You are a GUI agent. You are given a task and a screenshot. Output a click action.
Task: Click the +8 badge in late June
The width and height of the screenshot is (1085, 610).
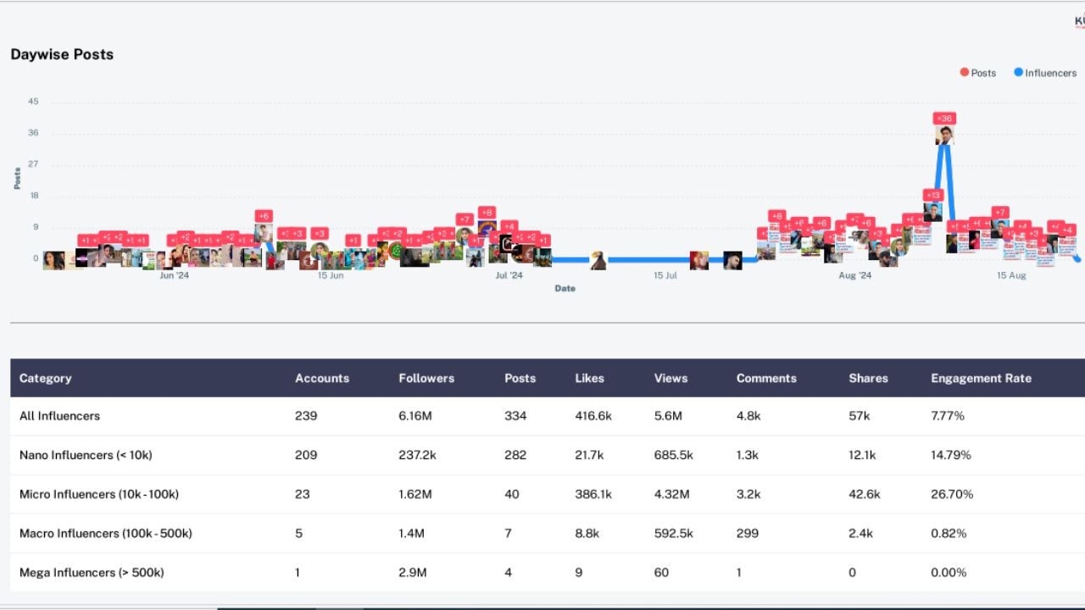tap(487, 213)
